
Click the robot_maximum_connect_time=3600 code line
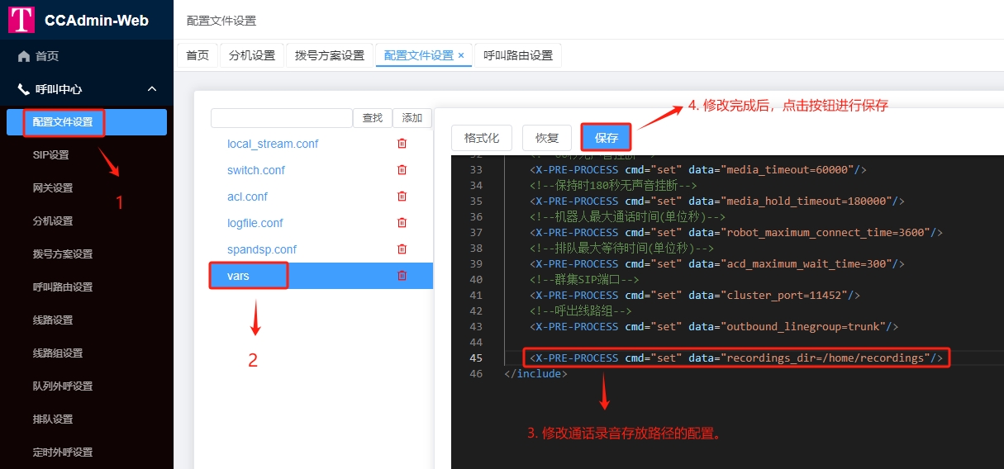pyautogui.click(x=736, y=232)
